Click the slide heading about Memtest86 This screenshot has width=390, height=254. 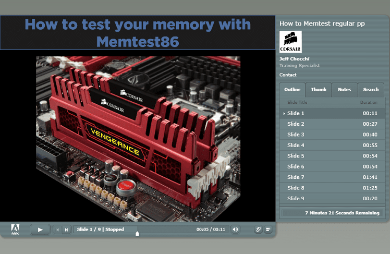(138, 33)
